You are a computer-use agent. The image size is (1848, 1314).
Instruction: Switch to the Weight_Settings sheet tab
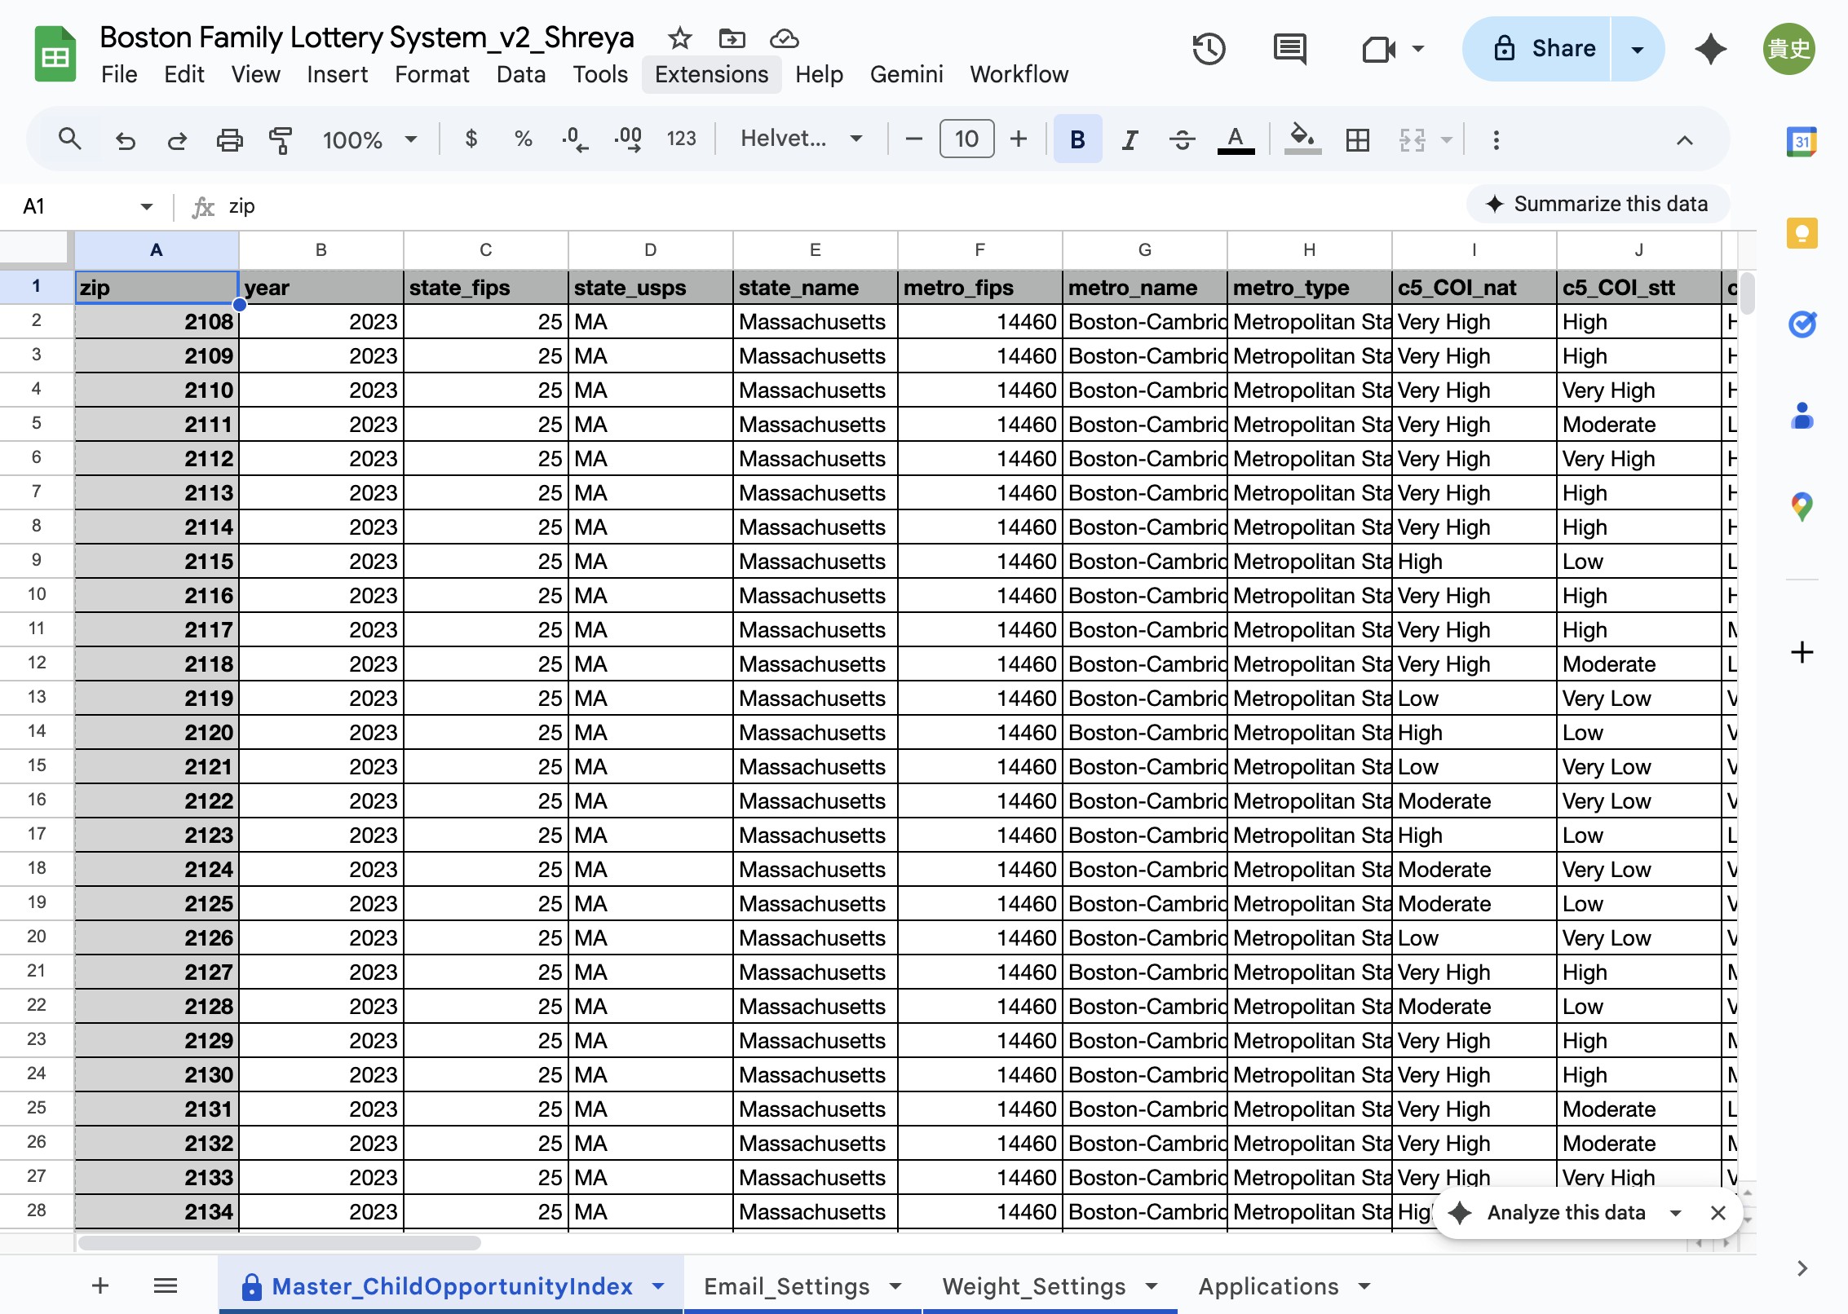pos(1033,1286)
